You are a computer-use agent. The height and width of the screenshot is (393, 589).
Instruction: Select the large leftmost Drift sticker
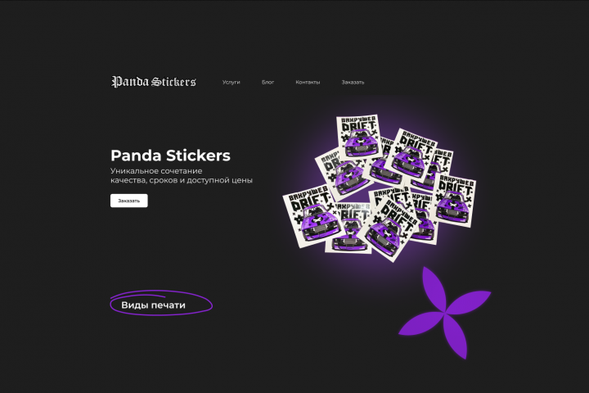click(x=311, y=217)
